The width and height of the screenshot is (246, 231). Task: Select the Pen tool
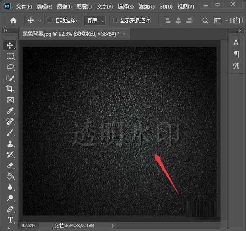[10, 209]
